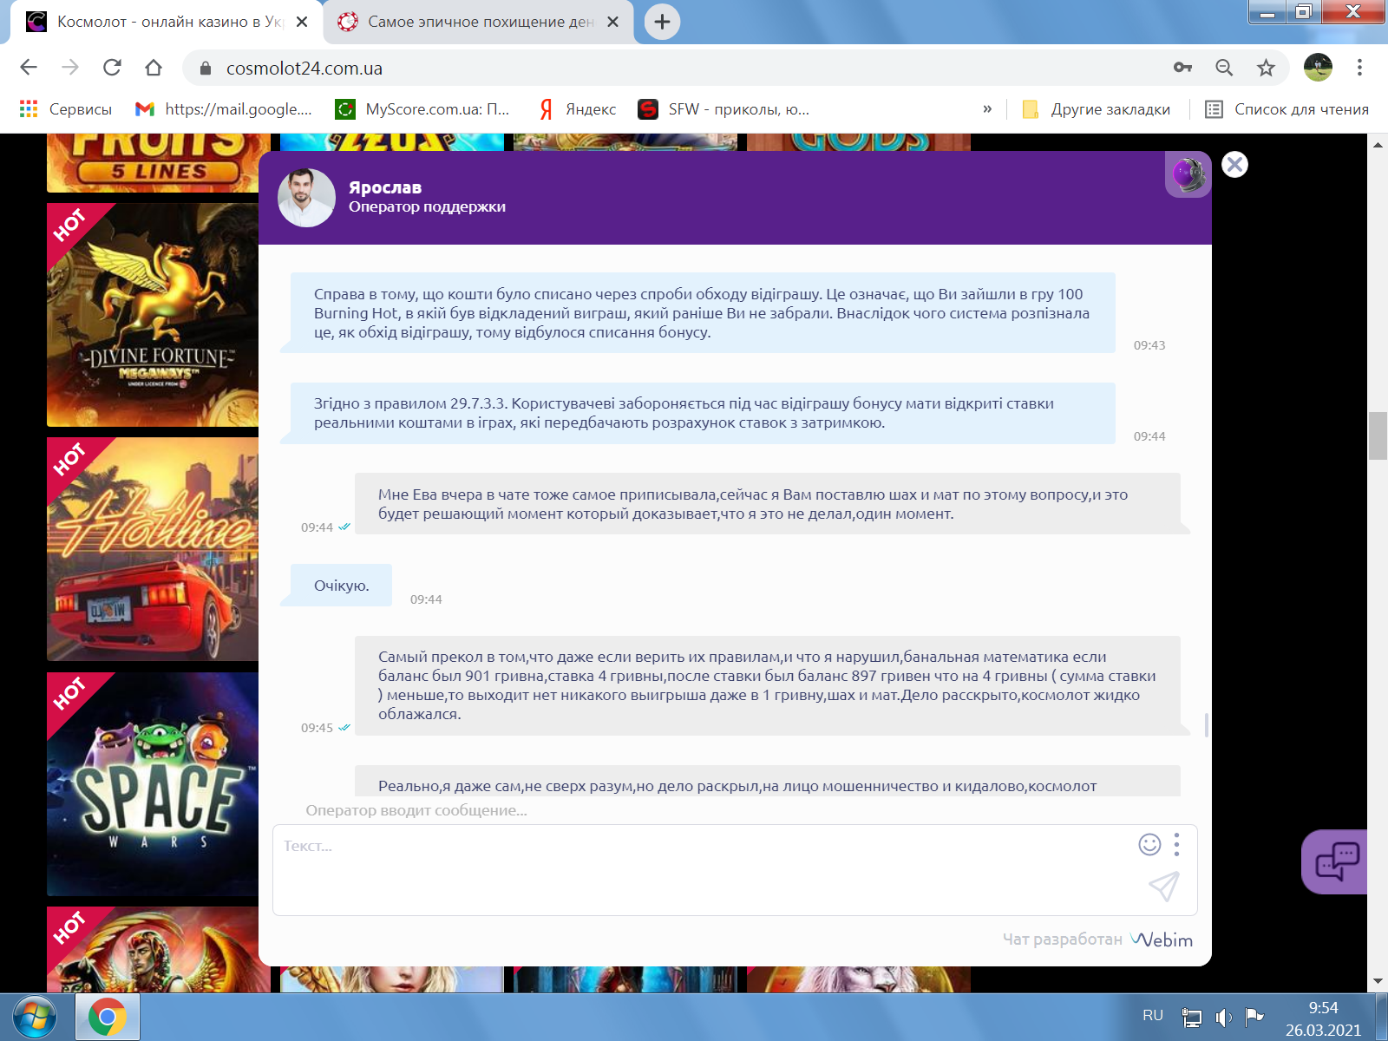Viewport: 1388px width, 1041px height.
Task: Expand hidden bookmarks chevron
Action: [x=987, y=109]
